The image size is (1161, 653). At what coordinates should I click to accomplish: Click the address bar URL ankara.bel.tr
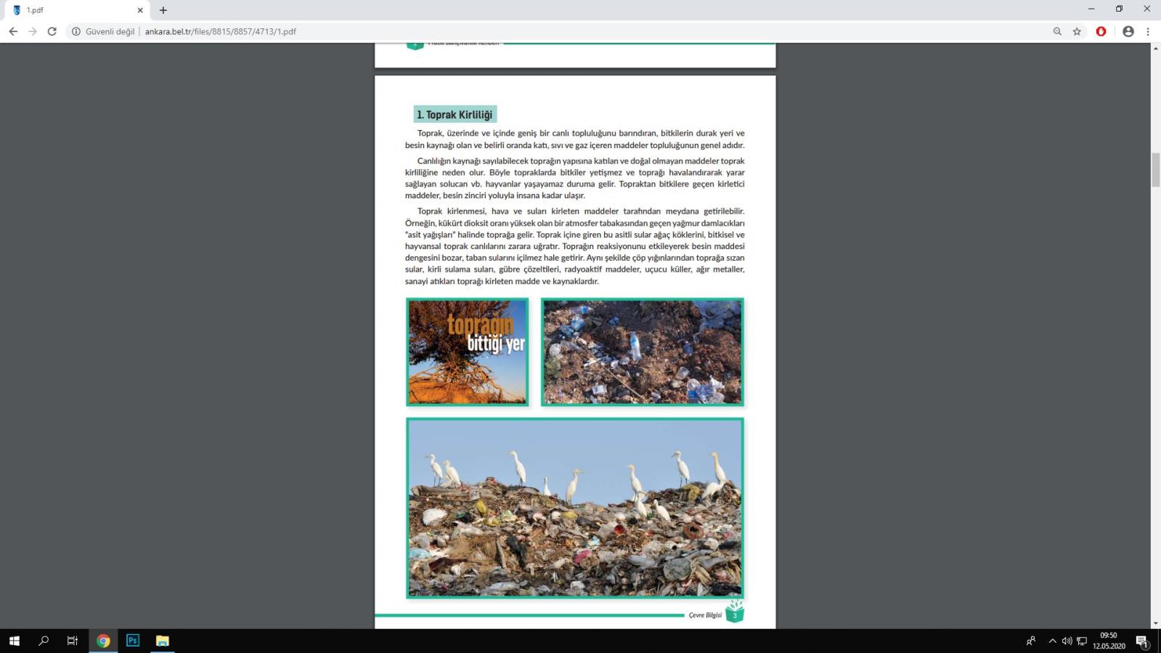tap(220, 31)
